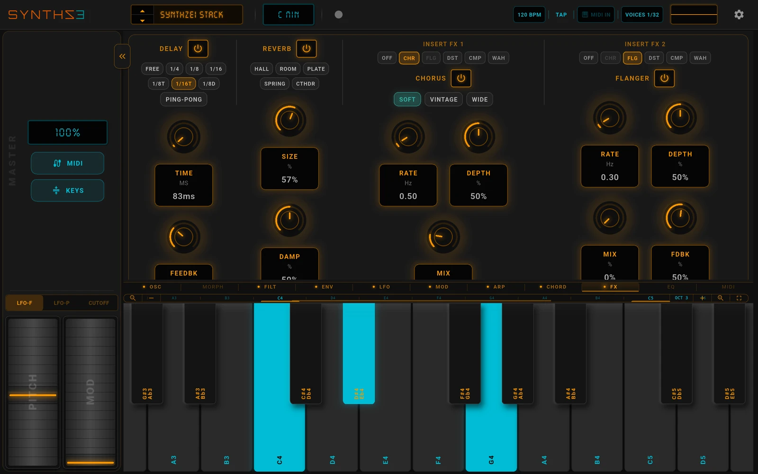The width and height of the screenshot is (758, 474).
Task: Switch to the ARP tab
Action: tap(496, 287)
